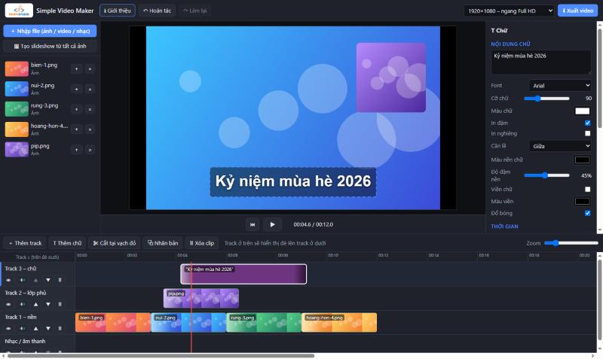This screenshot has height=359, width=603.
Task: Click the caption text in preview canvas
Action: click(x=293, y=181)
